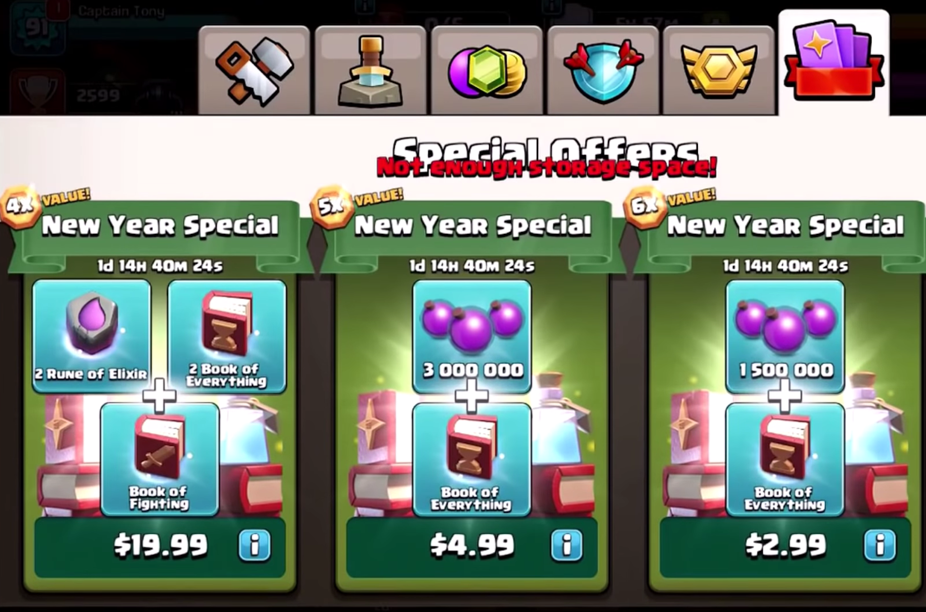
Task: Open the gold winged badge tab
Action: click(x=718, y=70)
